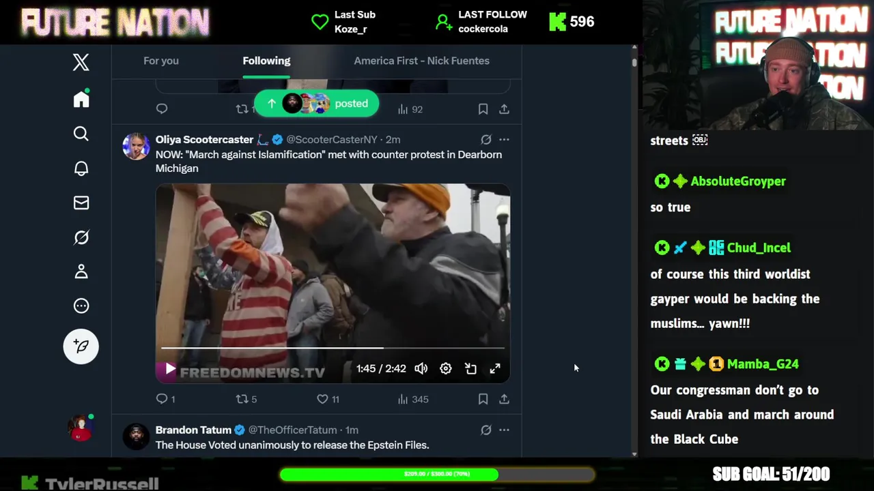Reply to Scootercaster post with 1 reply

[x=165, y=399]
